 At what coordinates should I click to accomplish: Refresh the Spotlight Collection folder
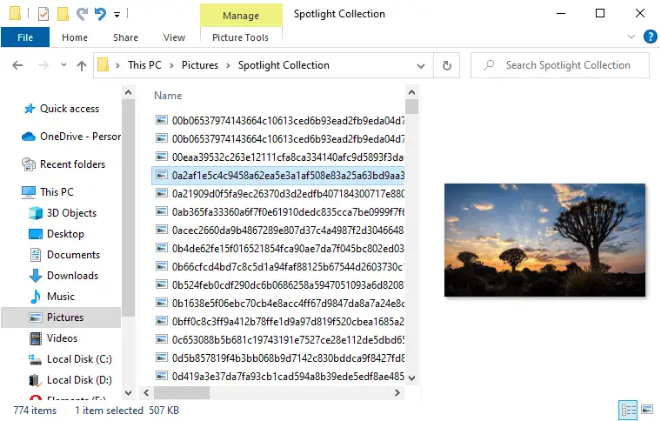(447, 65)
